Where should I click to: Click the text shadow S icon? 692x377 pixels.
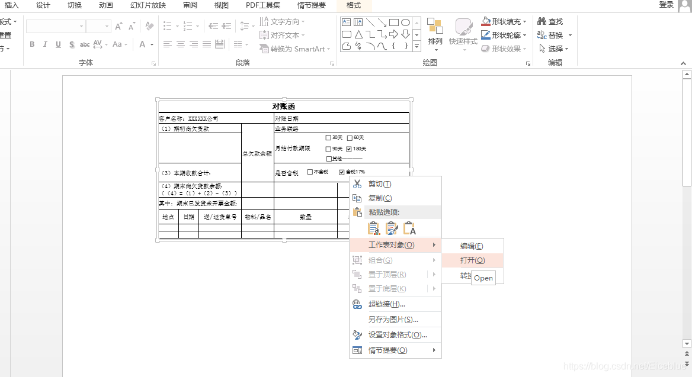tap(72, 44)
